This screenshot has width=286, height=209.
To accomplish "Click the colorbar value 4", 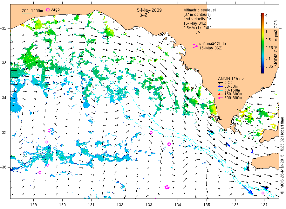I will click(x=266, y=16).
